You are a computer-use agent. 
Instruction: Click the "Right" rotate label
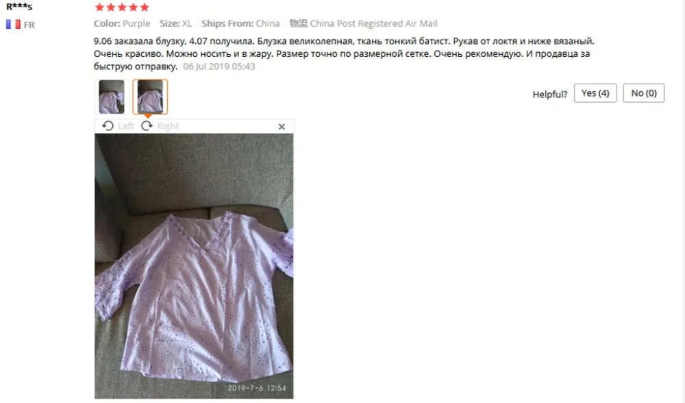[169, 126]
